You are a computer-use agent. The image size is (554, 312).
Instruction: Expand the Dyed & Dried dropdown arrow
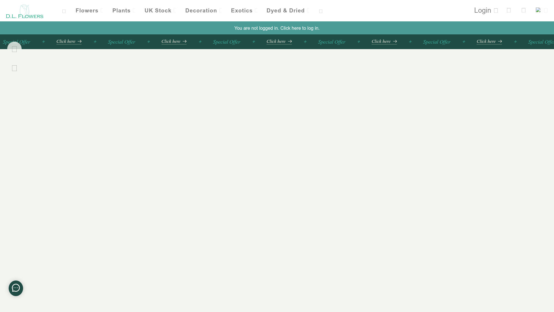pos(308,11)
